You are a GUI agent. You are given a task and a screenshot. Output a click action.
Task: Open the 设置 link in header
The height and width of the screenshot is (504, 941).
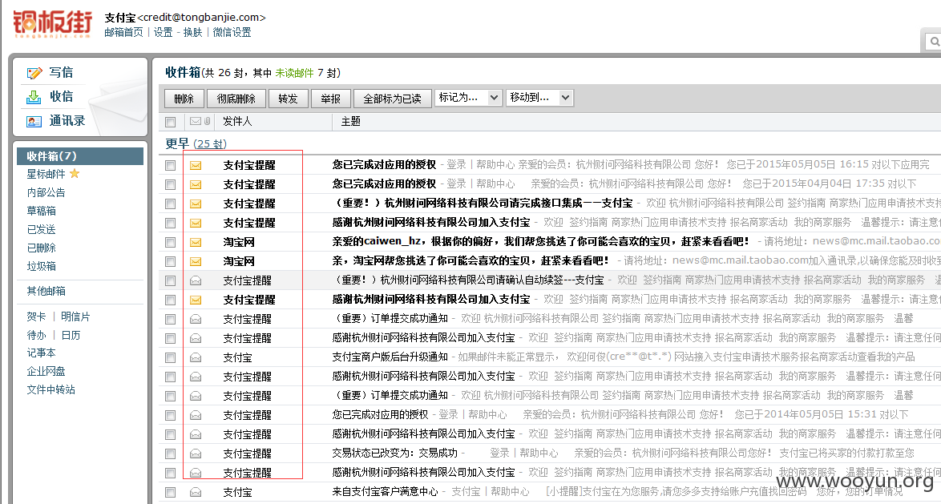(164, 32)
